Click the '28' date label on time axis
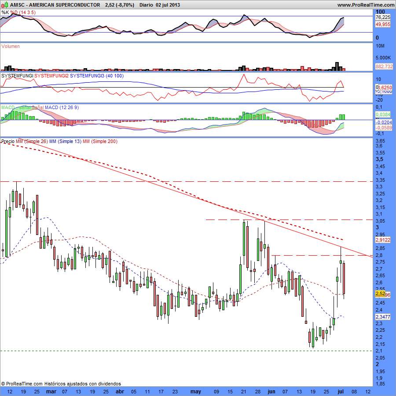 pos(257,392)
